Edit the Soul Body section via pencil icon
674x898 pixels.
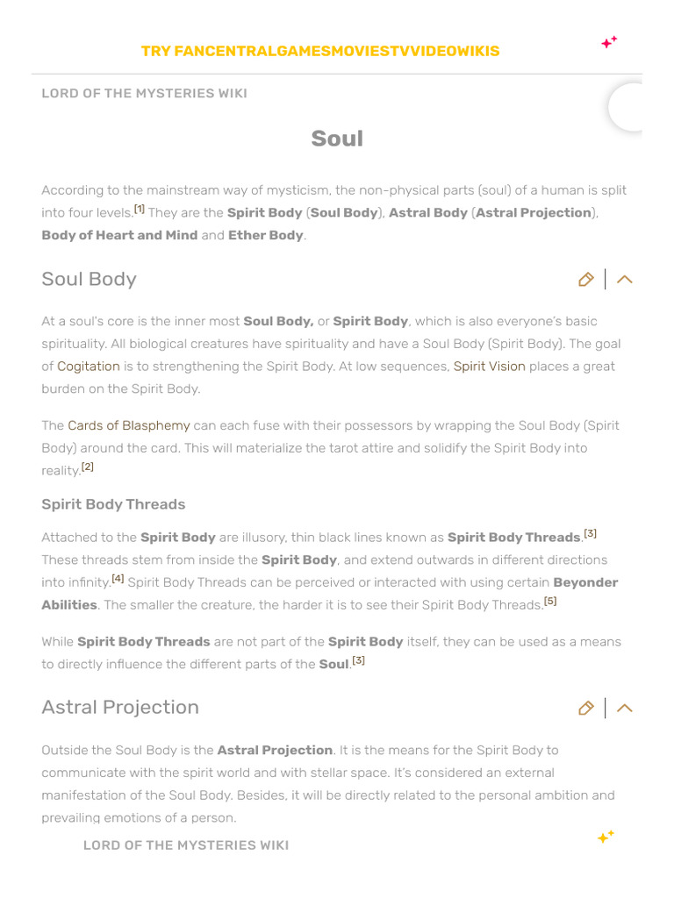(586, 280)
